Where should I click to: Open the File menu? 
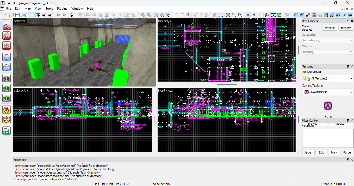(9, 9)
